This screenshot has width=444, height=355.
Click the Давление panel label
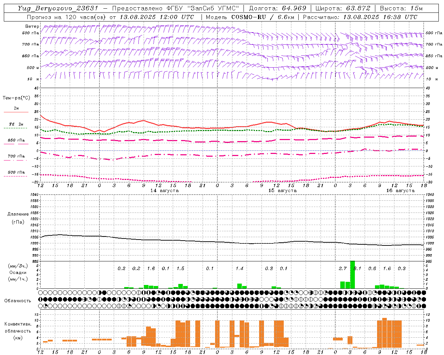click(18, 214)
